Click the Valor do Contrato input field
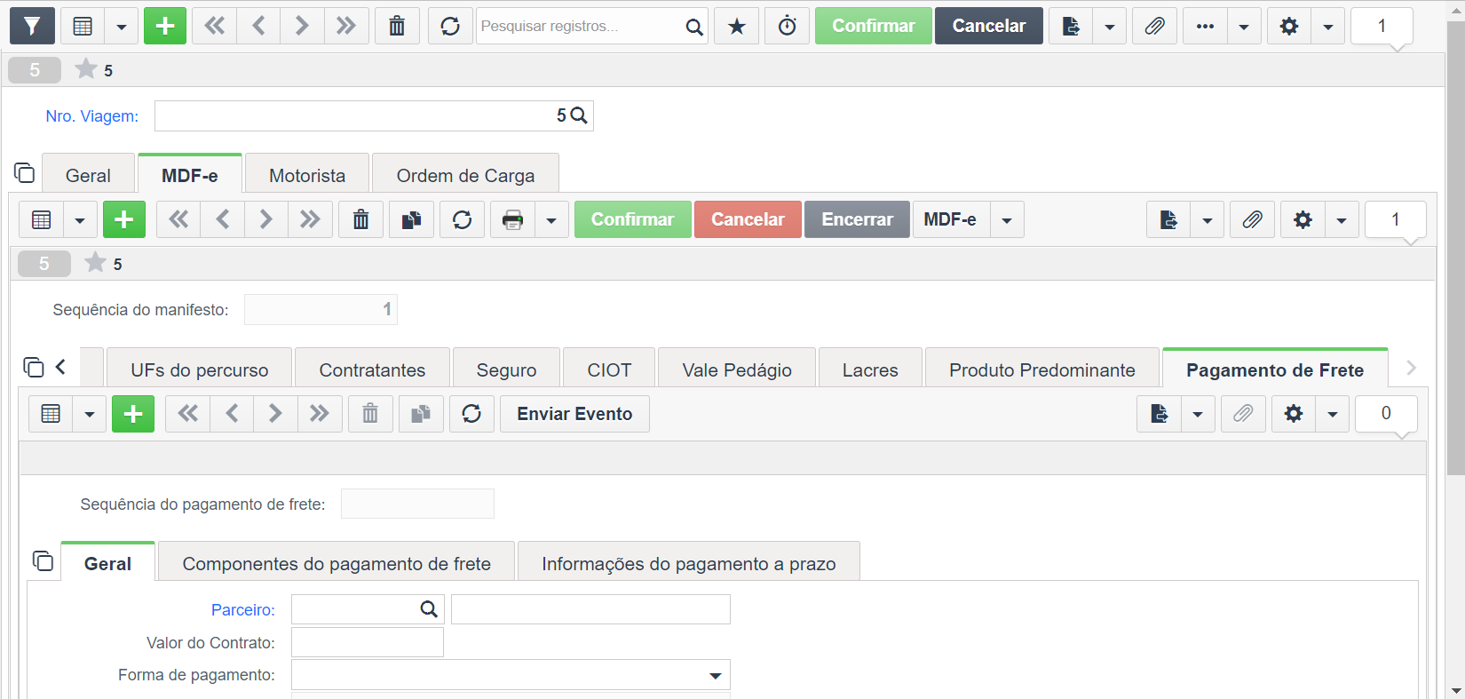This screenshot has height=699, width=1465. [x=368, y=642]
